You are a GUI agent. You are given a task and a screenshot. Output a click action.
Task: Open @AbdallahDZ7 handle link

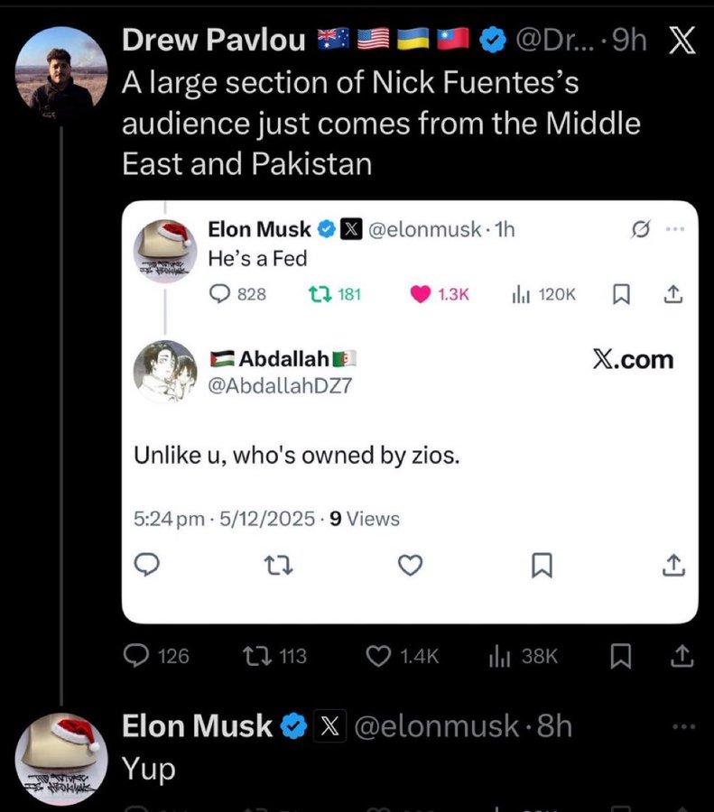[280, 386]
